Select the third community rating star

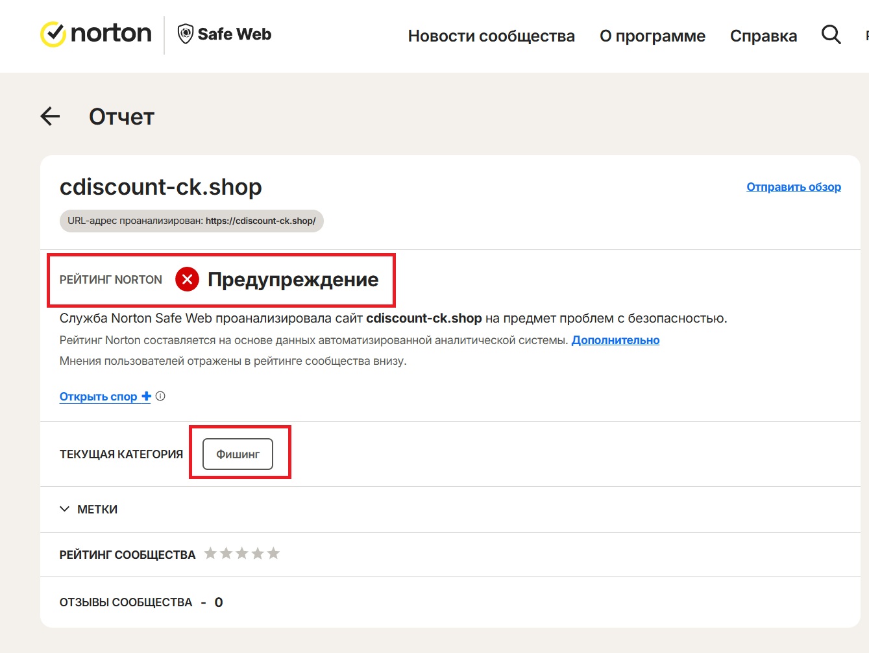[242, 554]
